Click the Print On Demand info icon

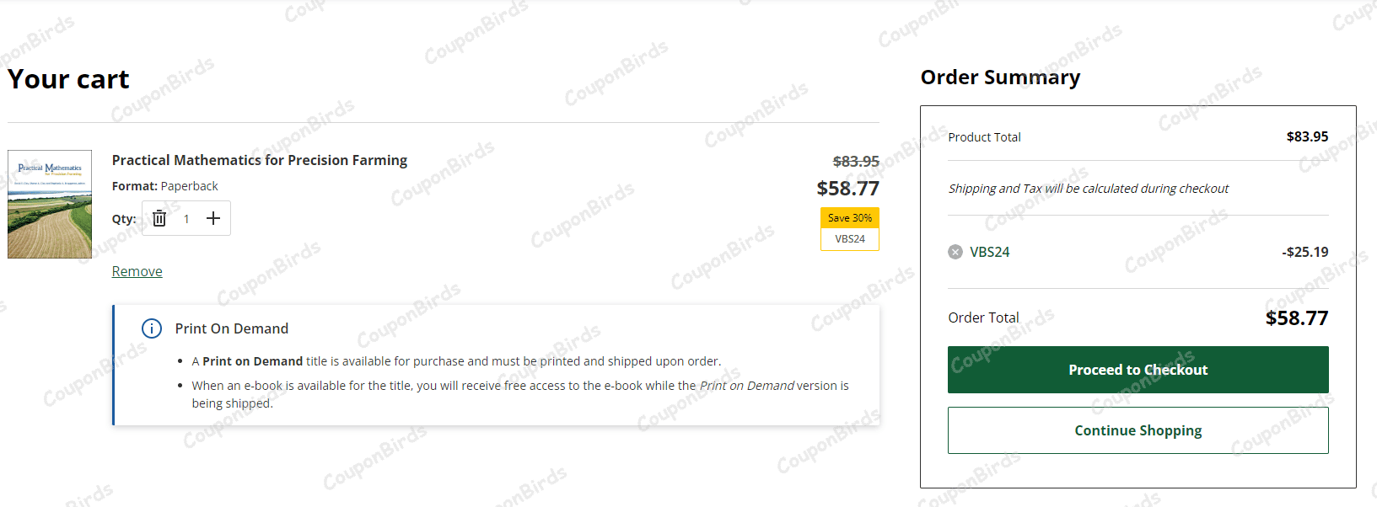point(152,328)
